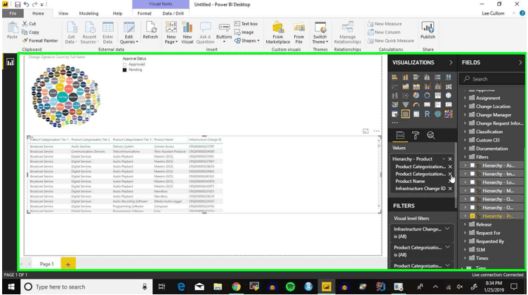The image size is (528, 295).
Task: Open the Data / Drill tab
Action: coord(173,13)
